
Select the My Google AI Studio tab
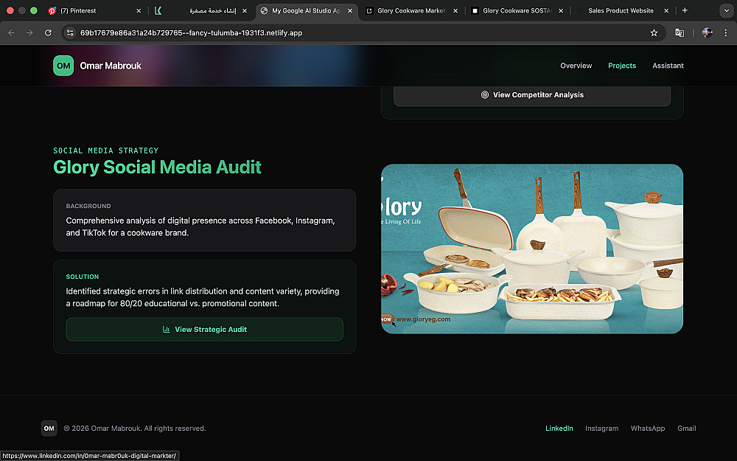pyautogui.click(x=306, y=11)
